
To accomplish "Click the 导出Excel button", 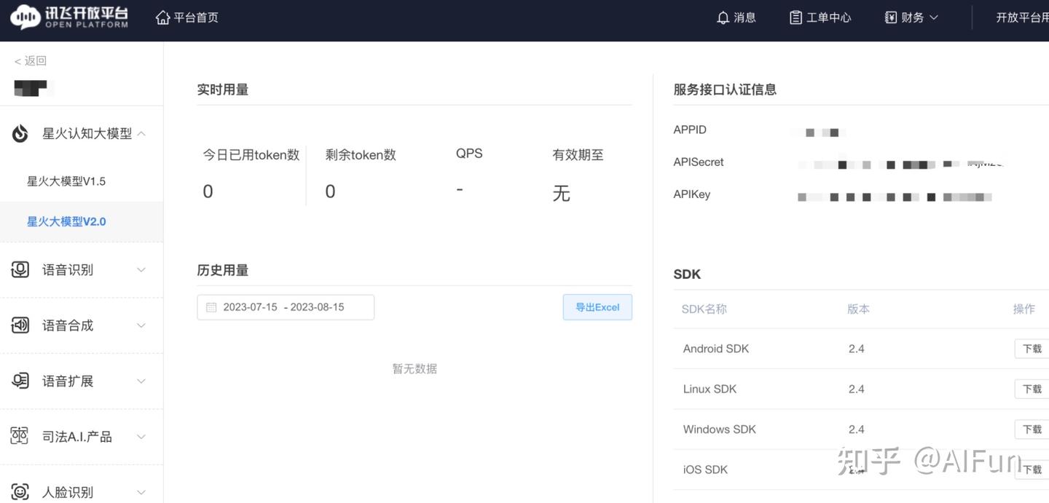I will point(597,307).
